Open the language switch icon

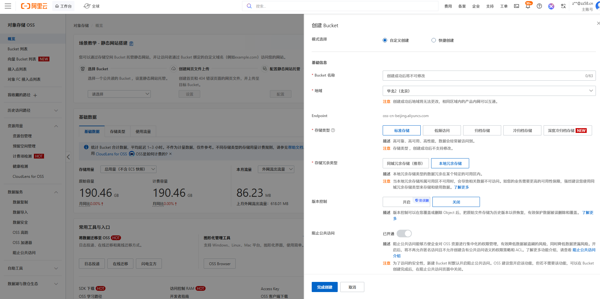pyautogui.click(x=563, y=6)
